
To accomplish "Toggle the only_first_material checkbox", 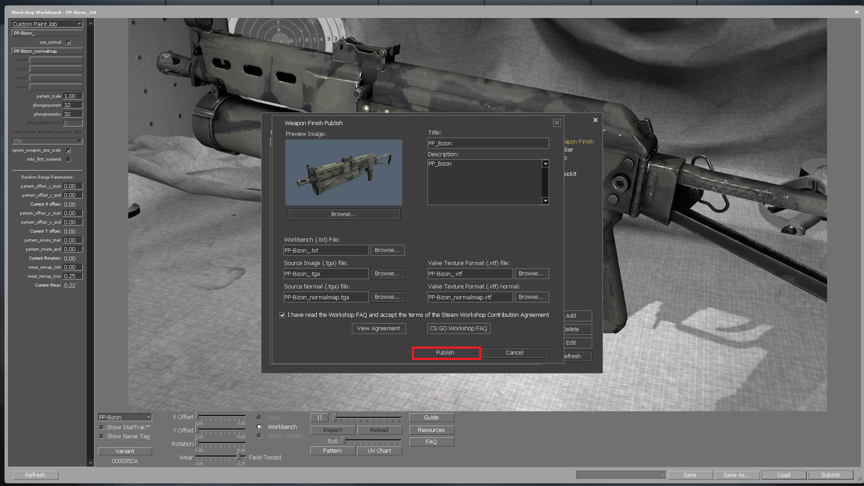I will coord(68,159).
